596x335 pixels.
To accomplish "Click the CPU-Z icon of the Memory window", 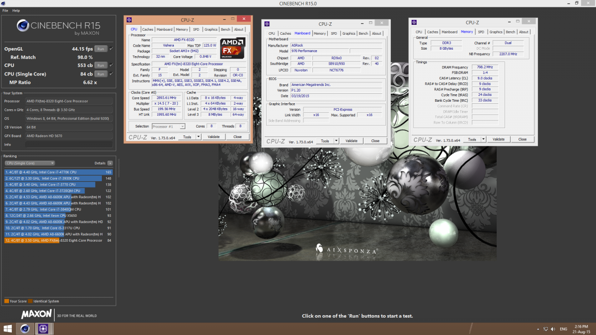I will click(x=414, y=22).
